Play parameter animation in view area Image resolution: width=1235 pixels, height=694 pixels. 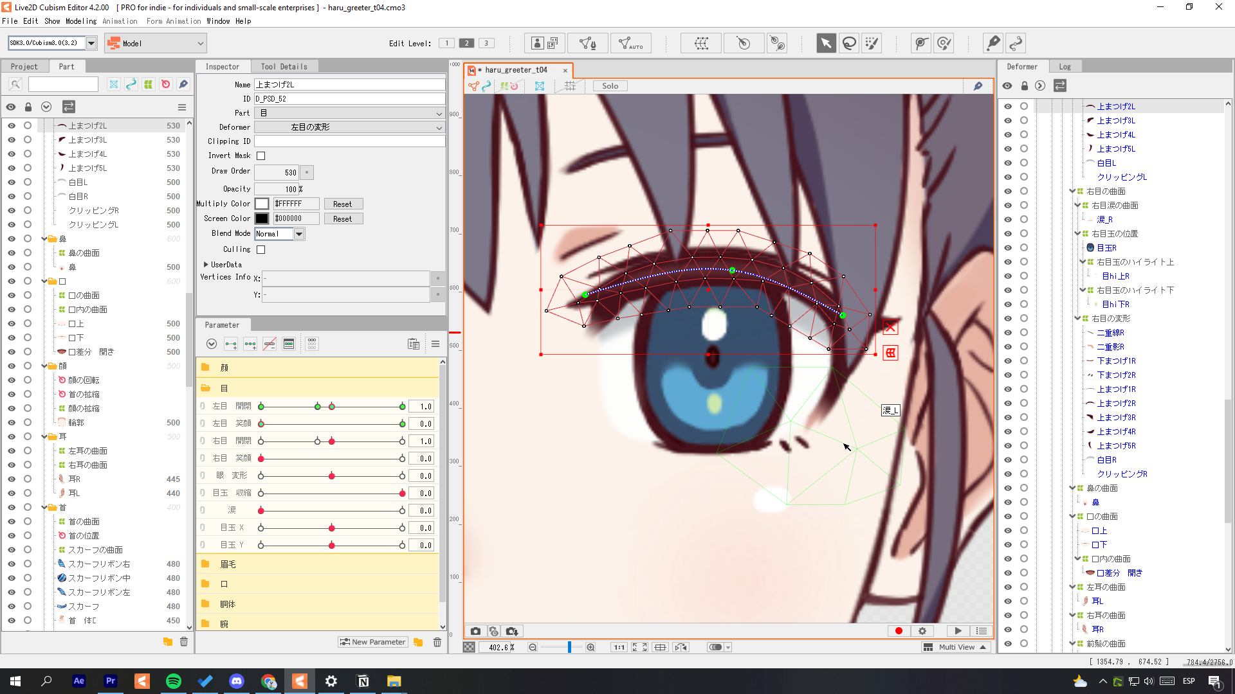pos(958,631)
